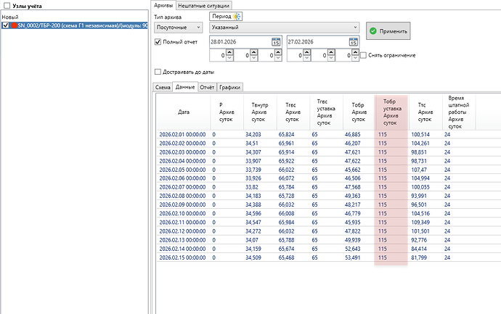The width and height of the screenshot is (501, 314).
Task: Check the Достраивать до даты option
Action: coord(159,72)
